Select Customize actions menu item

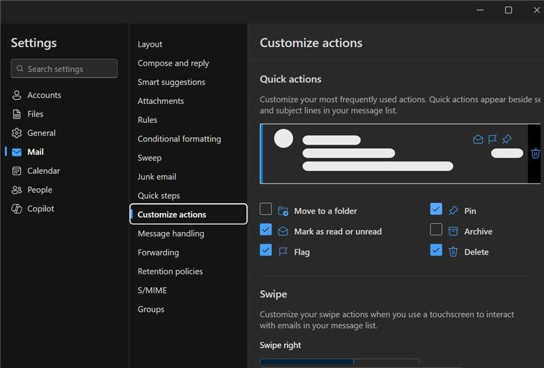click(188, 215)
